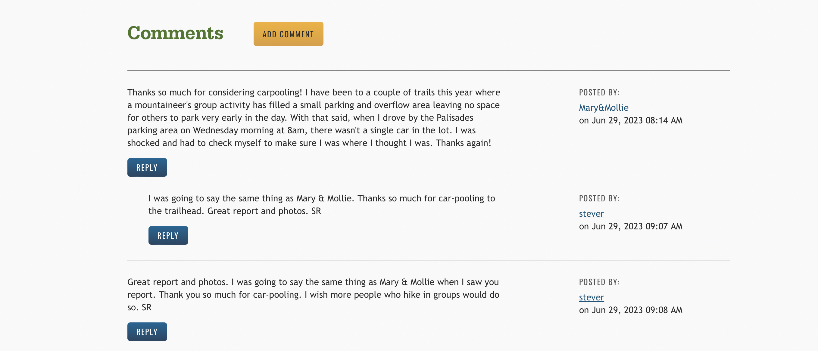Click POSTED BY label above the 09:08 AM stever
This screenshot has width=818, height=351.
(599, 282)
